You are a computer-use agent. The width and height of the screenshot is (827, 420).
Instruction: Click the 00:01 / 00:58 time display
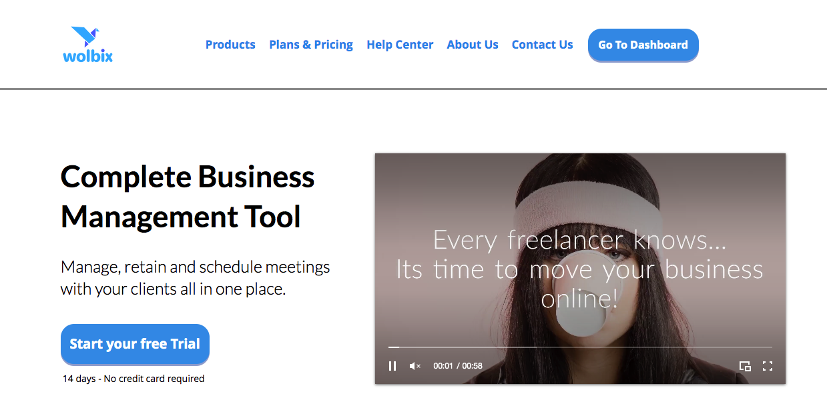457,366
